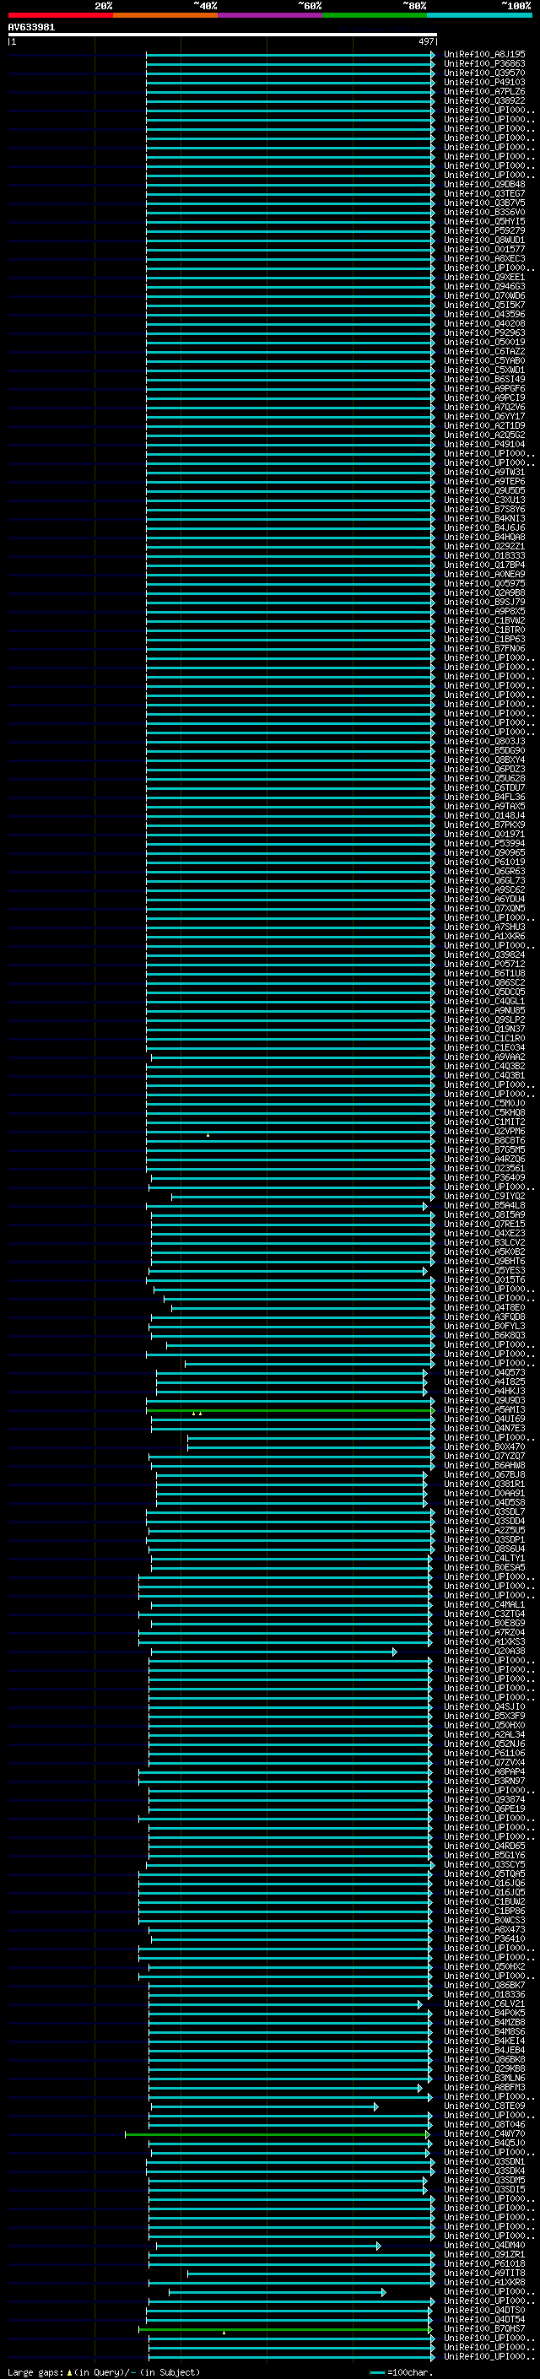Open the UniRef100_P59279 entry
The height and width of the screenshot is (2379, 540).
(x=483, y=231)
